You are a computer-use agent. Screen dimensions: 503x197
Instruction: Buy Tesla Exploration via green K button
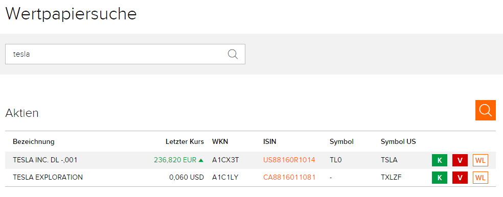[x=440, y=178]
